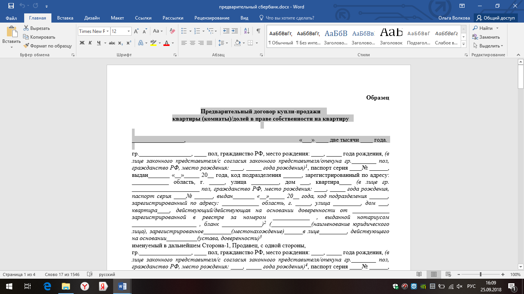Click the Заменить button
This screenshot has width=524, height=294.
point(486,37)
